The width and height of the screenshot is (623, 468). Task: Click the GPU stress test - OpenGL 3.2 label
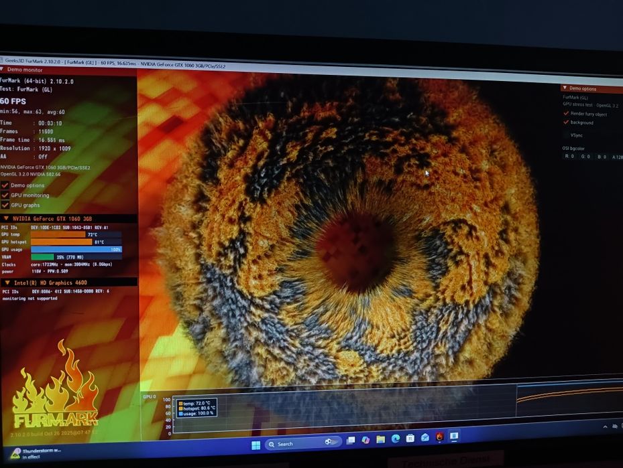(x=590, y=105)
